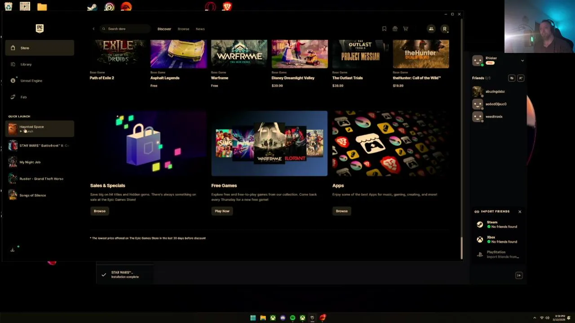Show hidden system tray icons
Viewport: 575px width, 323px height.
[535, 318]
